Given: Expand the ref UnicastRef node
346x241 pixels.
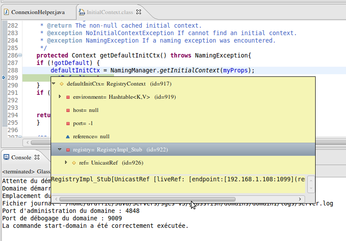Looking at the screenshot, I should [66, 163].
